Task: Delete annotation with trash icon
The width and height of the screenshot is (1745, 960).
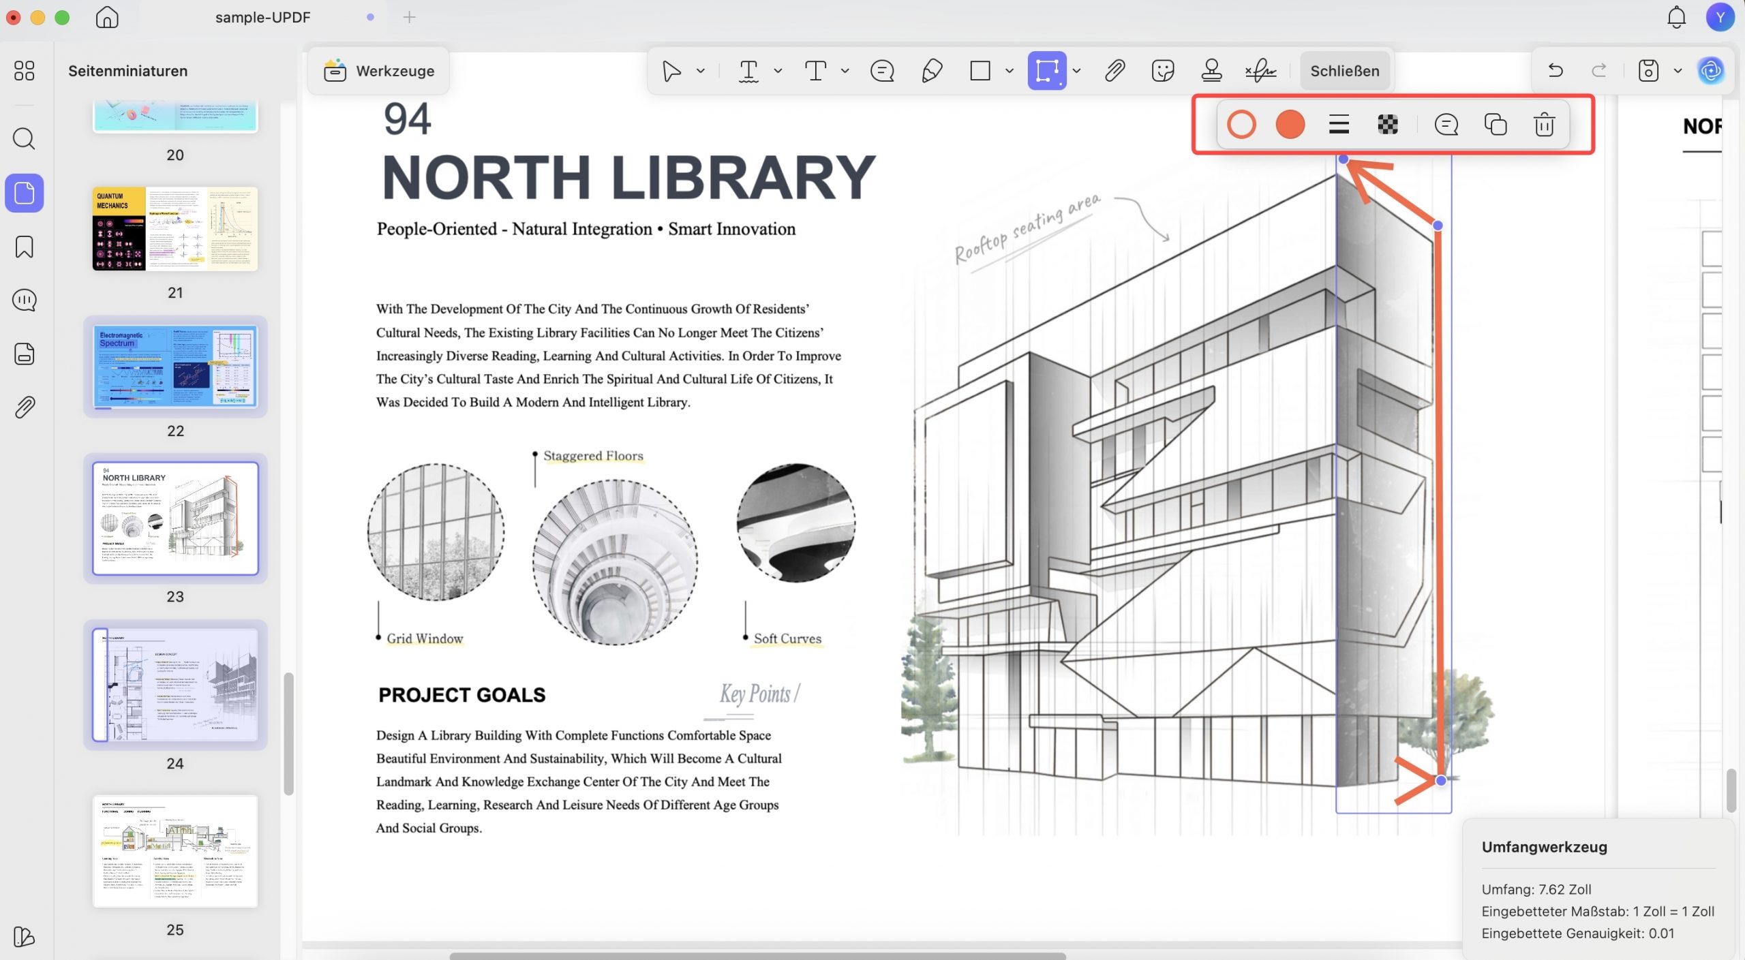Action: coord(1544,125)
